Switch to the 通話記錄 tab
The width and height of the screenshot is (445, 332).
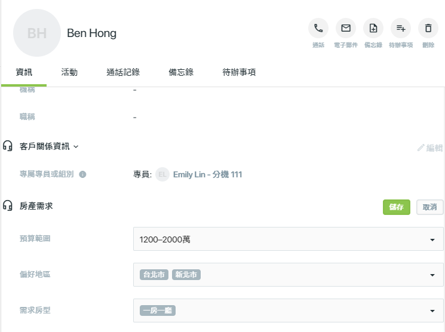(x=123, y=72)
